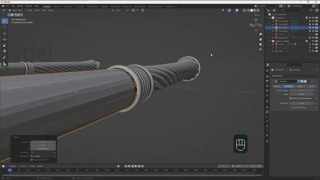Image resolution: width=320 pixels, height=180 pixels.
Task: Click the navigation gizmo Z axis
Action: coord(256,20)
